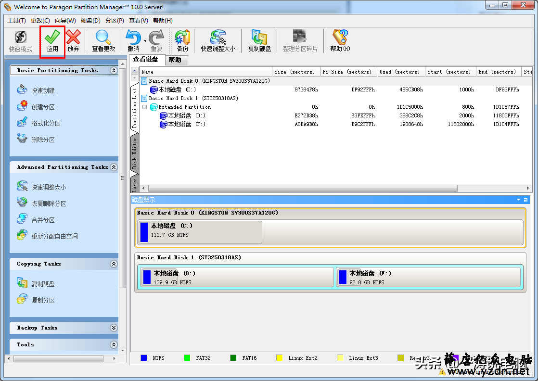The image size is (538, 381).
Task: Sort by Start (sectors) column
Action: pos(450,72)
